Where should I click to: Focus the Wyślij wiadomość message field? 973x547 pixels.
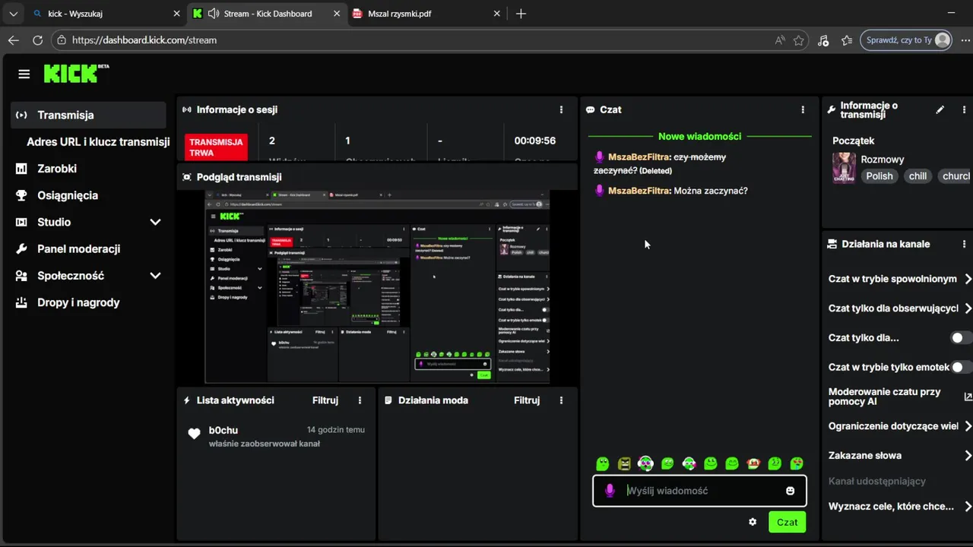click(699, 491)
